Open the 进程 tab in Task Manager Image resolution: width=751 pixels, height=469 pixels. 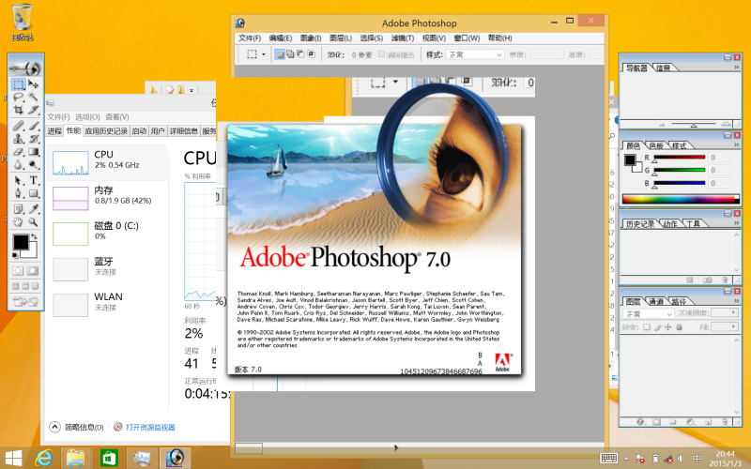click(x=54, y=131)
